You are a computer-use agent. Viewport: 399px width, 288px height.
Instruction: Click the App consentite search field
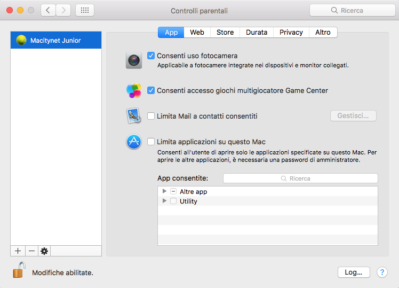tap(300, 178)
